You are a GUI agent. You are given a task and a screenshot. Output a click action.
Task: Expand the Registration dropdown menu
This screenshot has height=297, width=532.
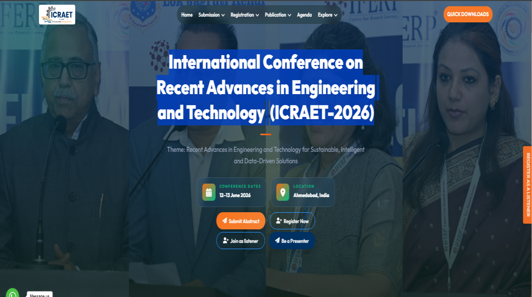245,15
